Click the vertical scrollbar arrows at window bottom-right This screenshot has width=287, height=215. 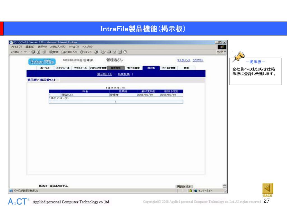(224, 186)
